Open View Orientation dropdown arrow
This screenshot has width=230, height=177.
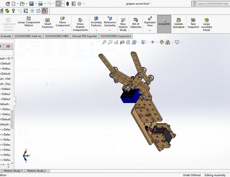point(139,42)
